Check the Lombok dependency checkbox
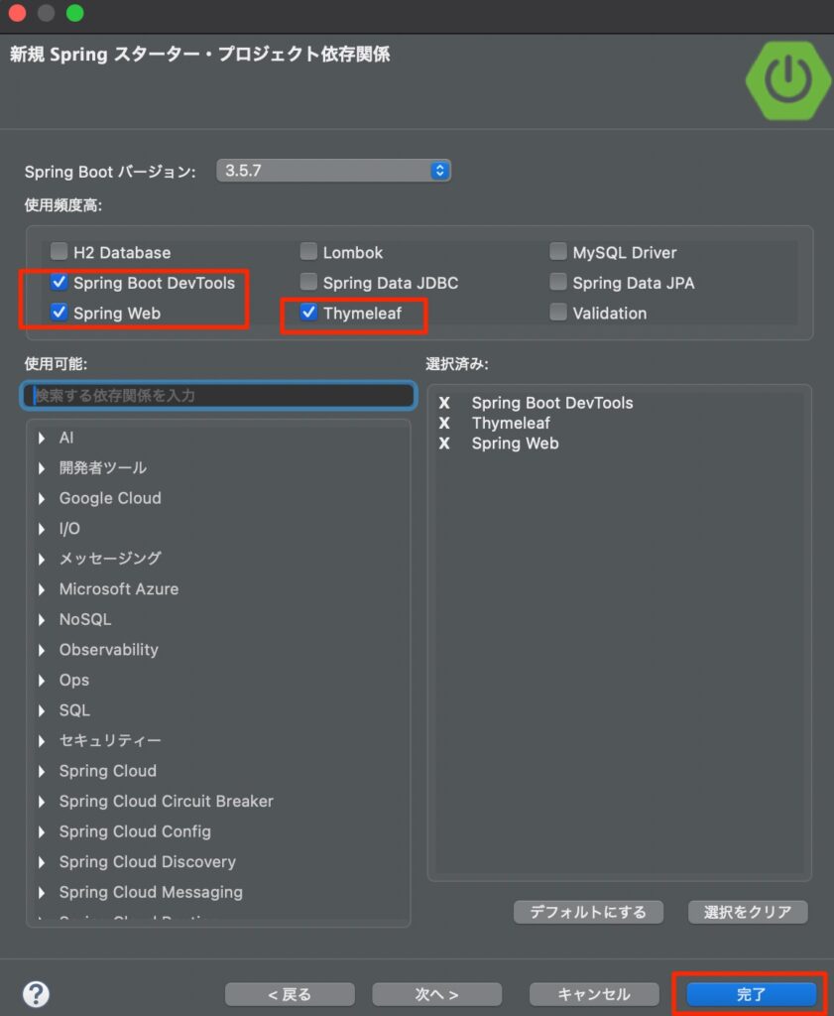 309,252
